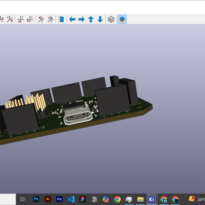Launch Illustrator from the taskbar
205x205 pixels.
[48, 199]
